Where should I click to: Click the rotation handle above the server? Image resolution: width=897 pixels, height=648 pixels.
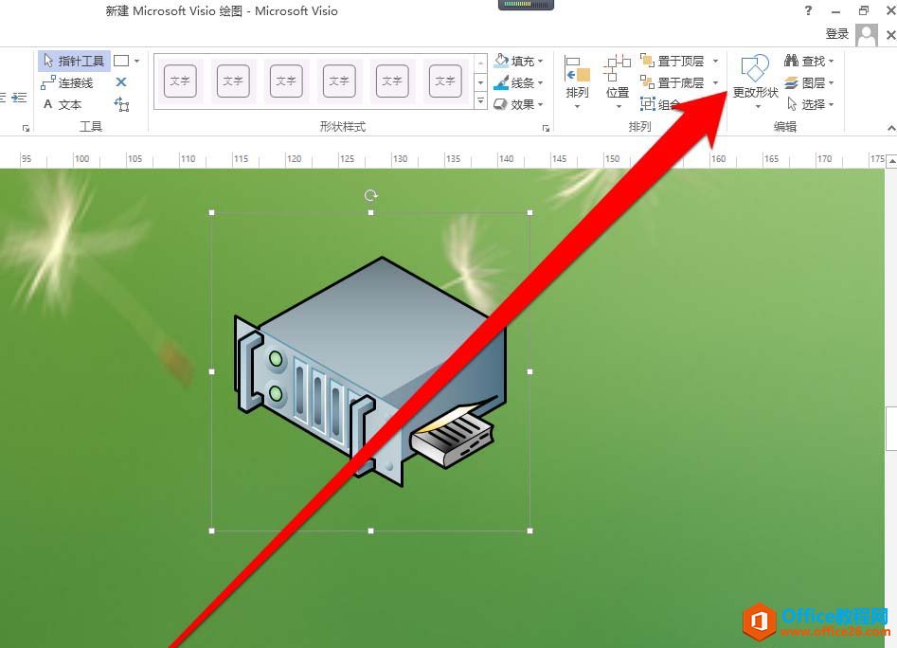tap(370, 195)
